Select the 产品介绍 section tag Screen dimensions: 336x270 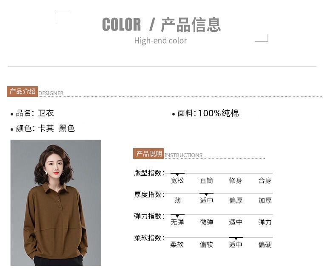pyautogui.click(x=22, y=92)
